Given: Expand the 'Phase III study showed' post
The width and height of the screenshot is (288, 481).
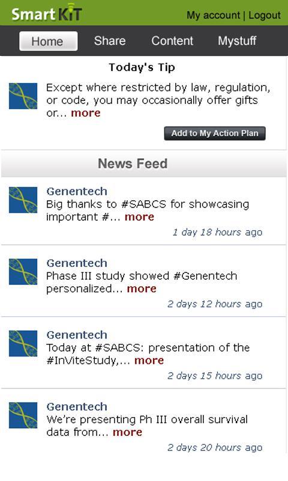Looking at the screenshot, I should click(x=142, y=289).
